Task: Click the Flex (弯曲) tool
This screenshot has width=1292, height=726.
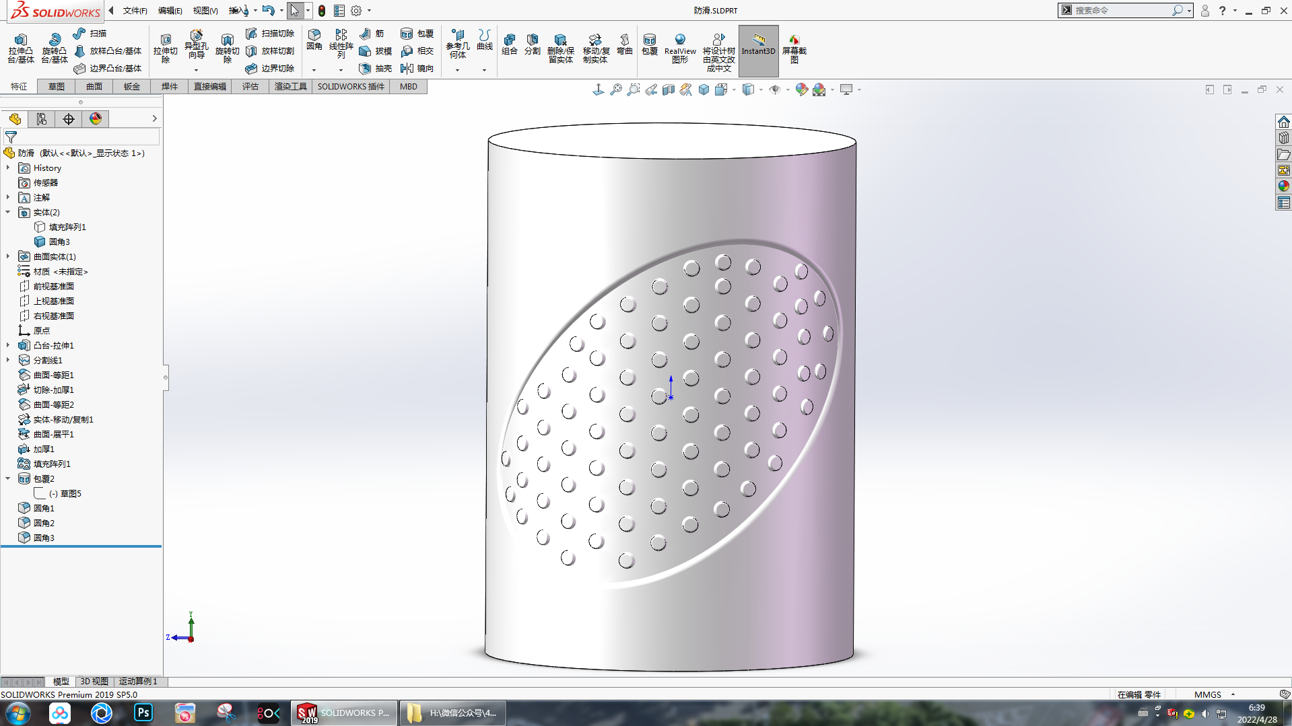Action: pyautogui.click(x=625, y=44)
